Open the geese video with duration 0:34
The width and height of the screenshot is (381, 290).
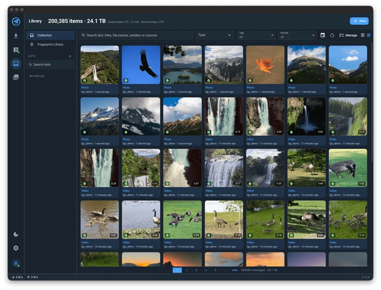point(306,220)
